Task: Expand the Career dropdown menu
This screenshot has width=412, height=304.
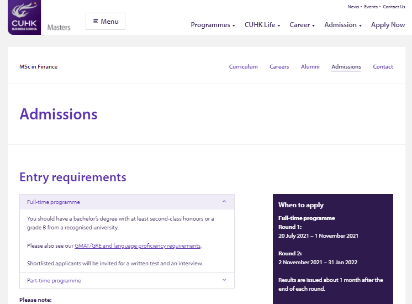Action: point(302,25)
